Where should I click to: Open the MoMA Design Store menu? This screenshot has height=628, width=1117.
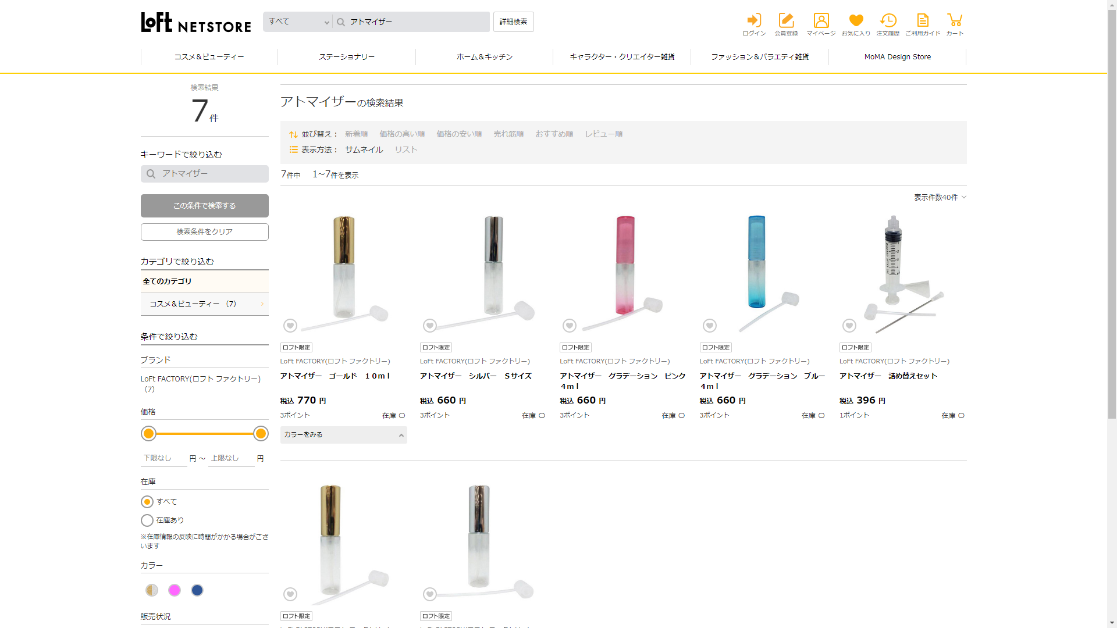[x=897, y=57]
